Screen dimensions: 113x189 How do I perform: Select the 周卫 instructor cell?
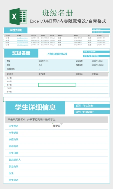coord(40,65)
